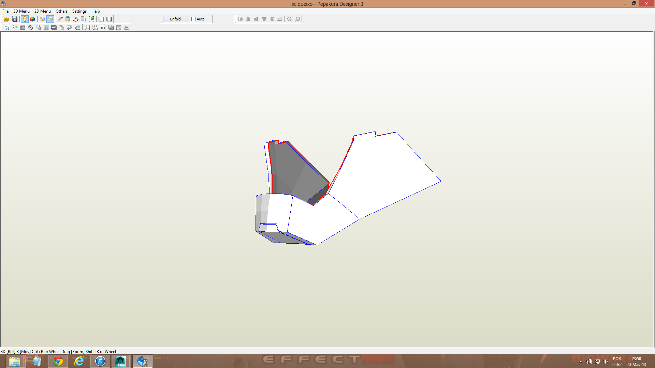Click the redo arrow icon

(x=77, y=28)
